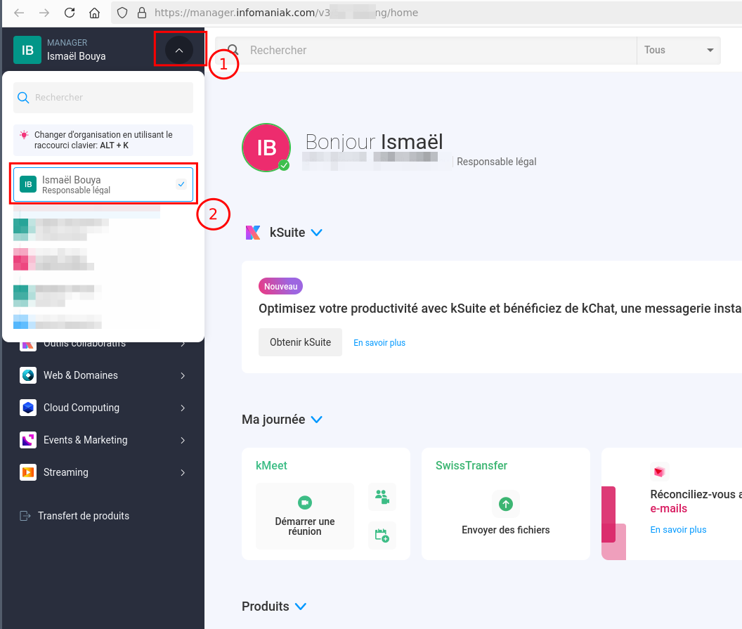Go back with browser back arrow
This screenshot has height=629, width=742.
(19, 13)
